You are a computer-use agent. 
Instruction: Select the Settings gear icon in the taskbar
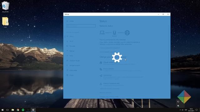33,110
